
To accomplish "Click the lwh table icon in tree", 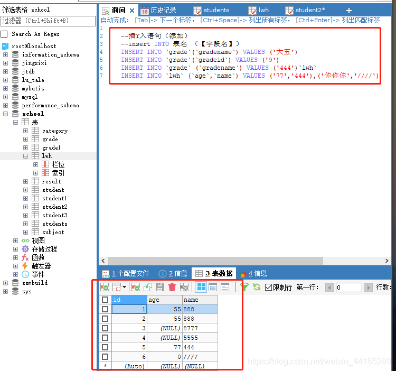I will click(35, 156).
